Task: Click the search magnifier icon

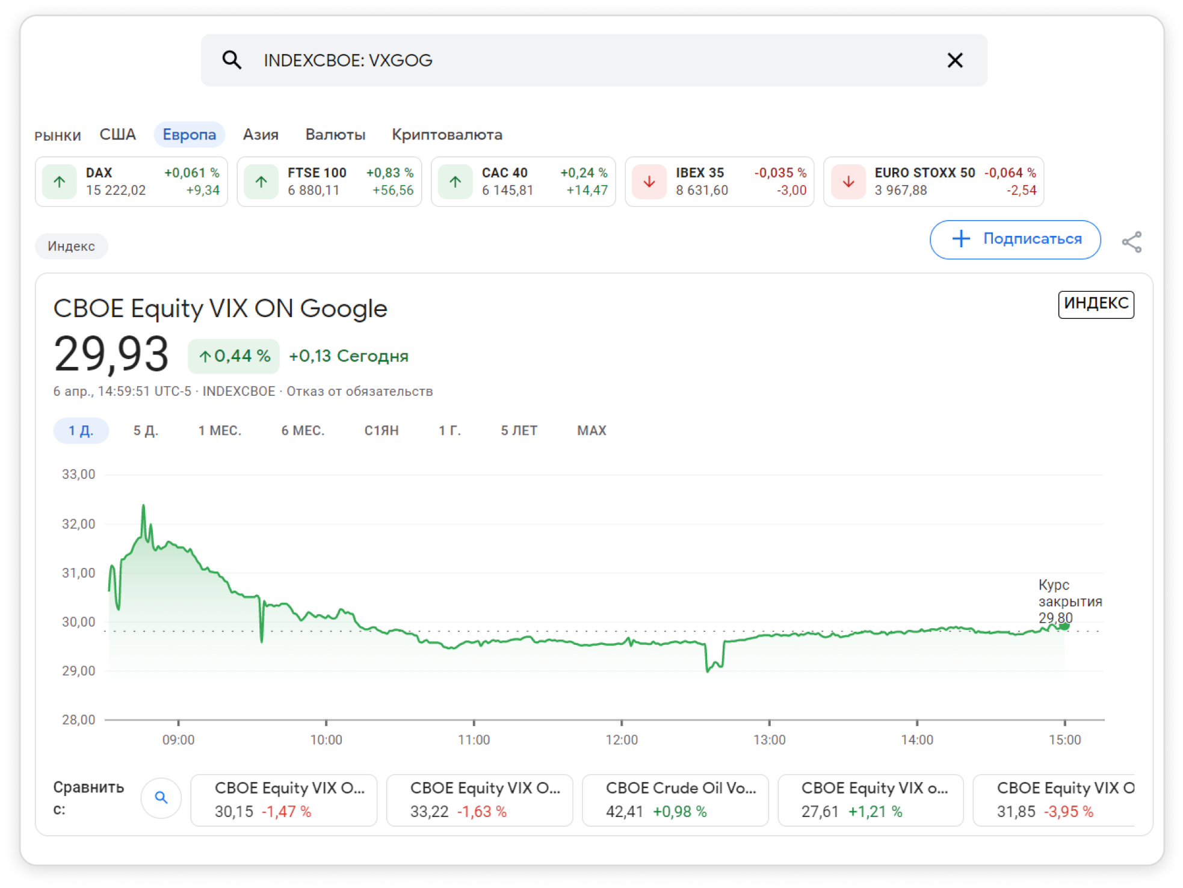Action: [x=232, y=60]
